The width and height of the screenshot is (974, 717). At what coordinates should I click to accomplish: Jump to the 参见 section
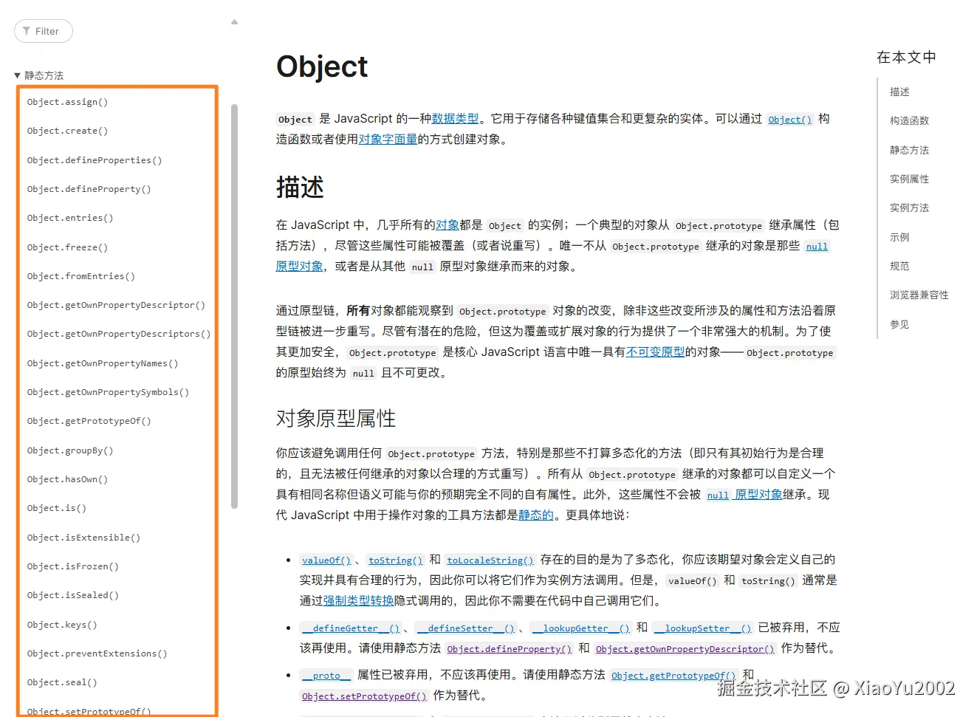click(899, 323)
